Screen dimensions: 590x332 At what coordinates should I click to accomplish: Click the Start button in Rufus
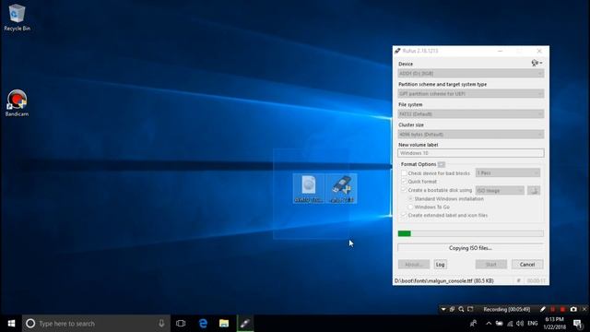click(491, 265)
